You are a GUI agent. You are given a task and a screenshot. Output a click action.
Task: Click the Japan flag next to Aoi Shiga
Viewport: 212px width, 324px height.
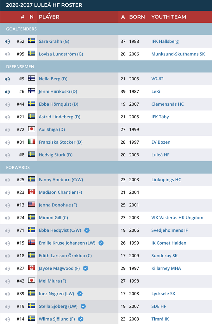pyautogui.click(x=32, y=129)
